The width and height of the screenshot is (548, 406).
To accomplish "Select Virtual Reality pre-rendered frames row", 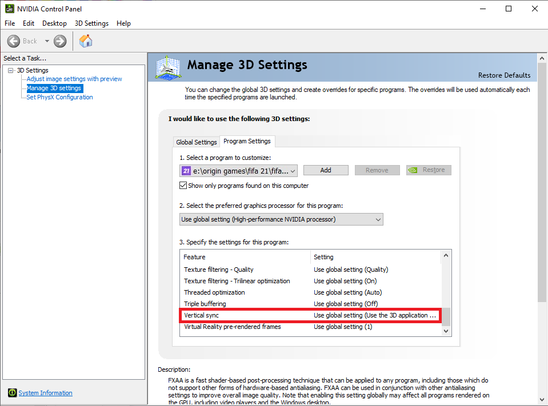I will (311, 327).
